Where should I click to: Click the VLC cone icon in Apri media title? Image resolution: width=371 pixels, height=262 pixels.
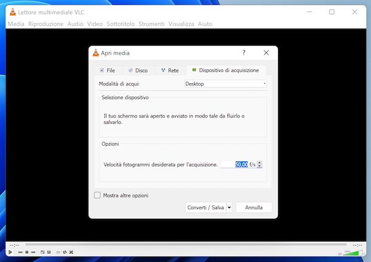pos(95,53)
